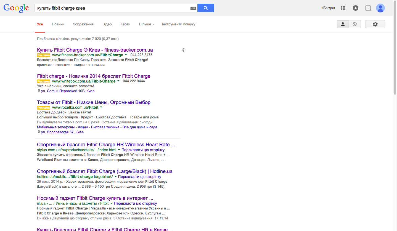
Task: Expand the Більше dropdown
Action: (x=147, y=24)
